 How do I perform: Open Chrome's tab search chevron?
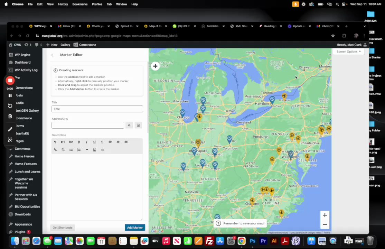(364, 26)
